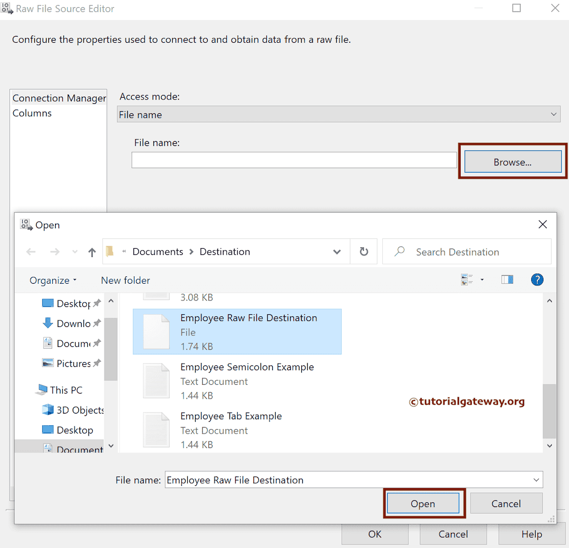Click file list scrollbar thumb

click(549, 411)
